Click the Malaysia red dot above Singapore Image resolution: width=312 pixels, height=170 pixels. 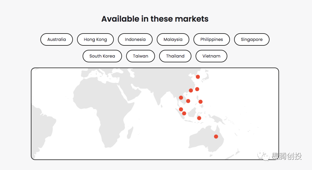click(x=181, y=109)
